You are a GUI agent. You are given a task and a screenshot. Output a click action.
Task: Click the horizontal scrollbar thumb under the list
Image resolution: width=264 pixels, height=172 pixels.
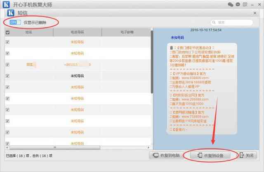click(x=55, y=147)
